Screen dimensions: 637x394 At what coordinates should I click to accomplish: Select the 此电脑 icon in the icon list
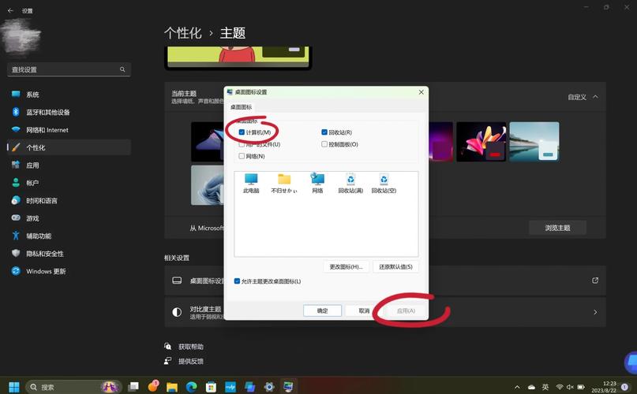251,183
